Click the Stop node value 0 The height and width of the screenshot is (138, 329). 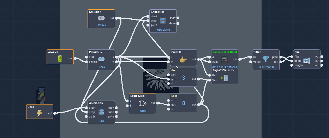[x=184, y=103]
